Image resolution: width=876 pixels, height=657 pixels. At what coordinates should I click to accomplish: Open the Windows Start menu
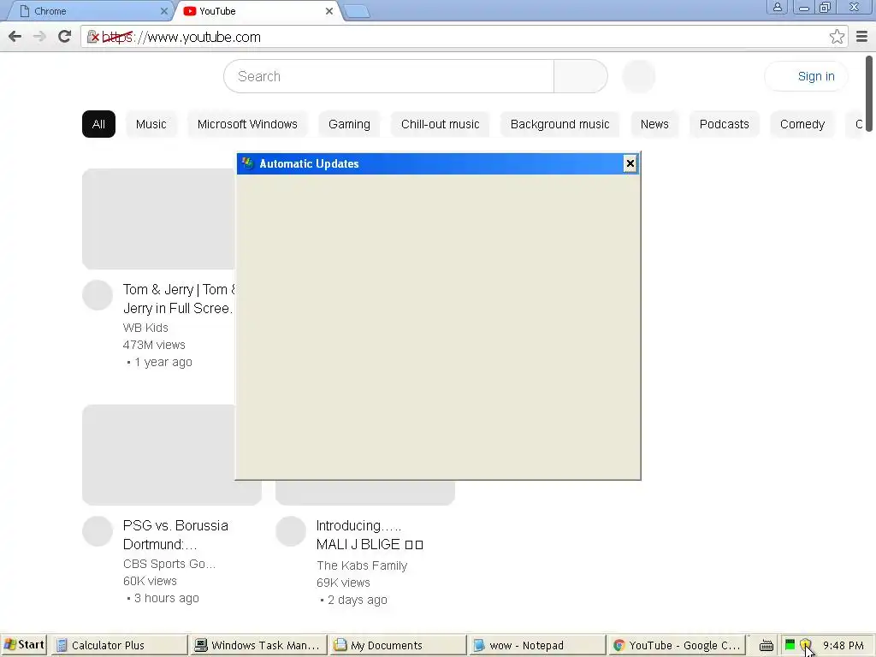point(23,645)
